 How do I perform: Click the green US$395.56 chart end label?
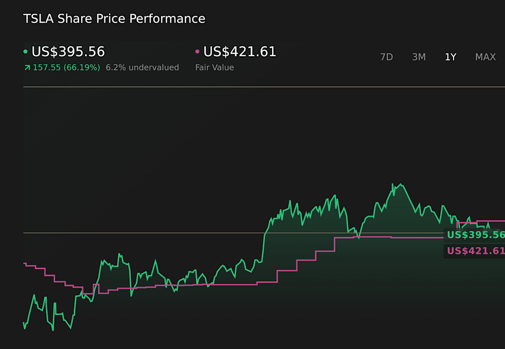click(474, 235)
